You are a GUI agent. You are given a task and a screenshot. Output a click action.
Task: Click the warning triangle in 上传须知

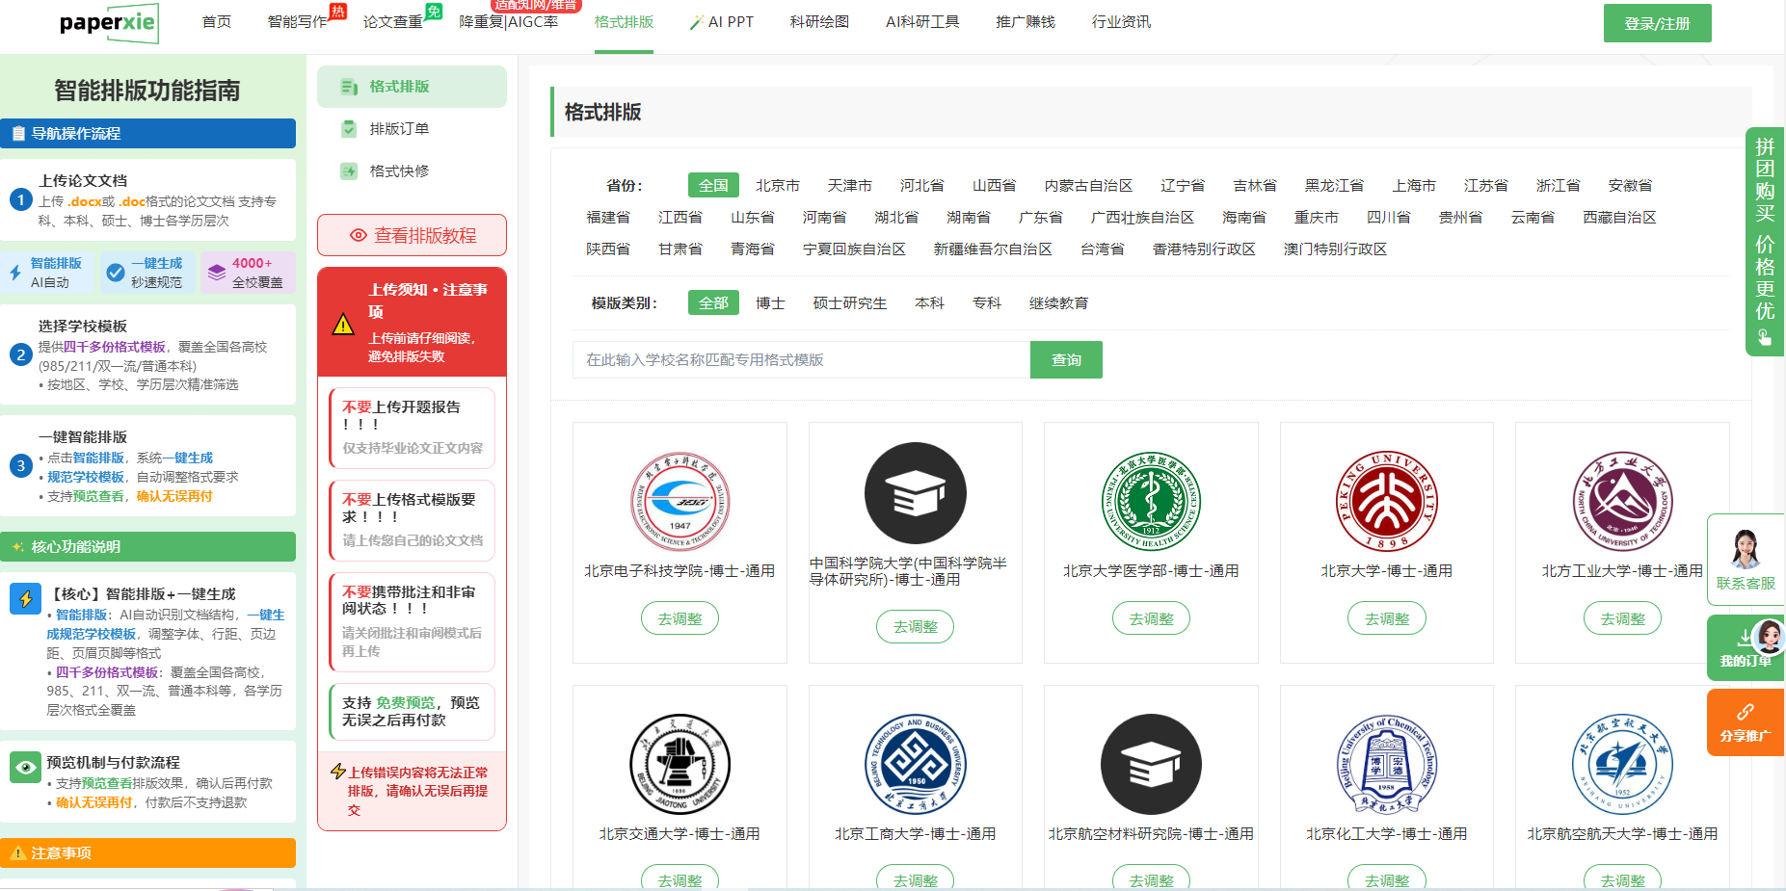tap(343, 325)
